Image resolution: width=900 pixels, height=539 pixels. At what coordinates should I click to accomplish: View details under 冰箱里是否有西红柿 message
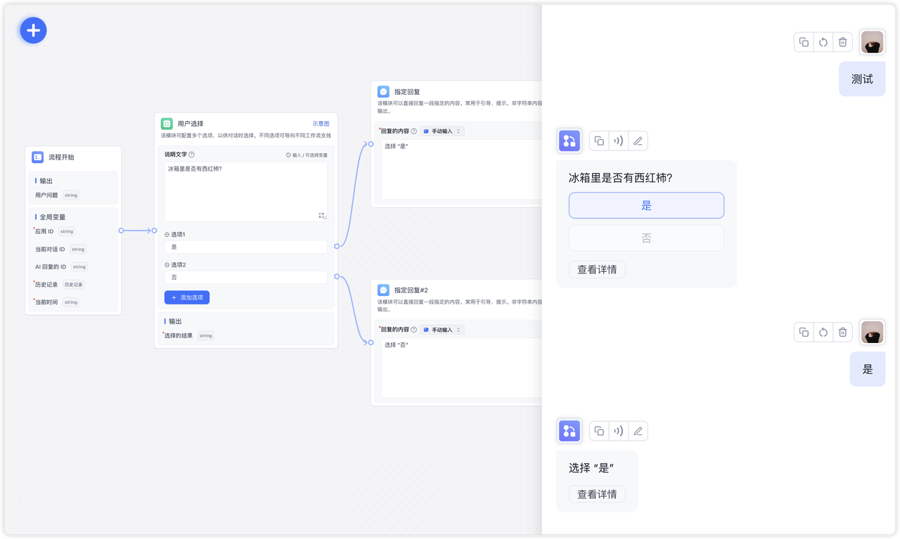[596, 269]
